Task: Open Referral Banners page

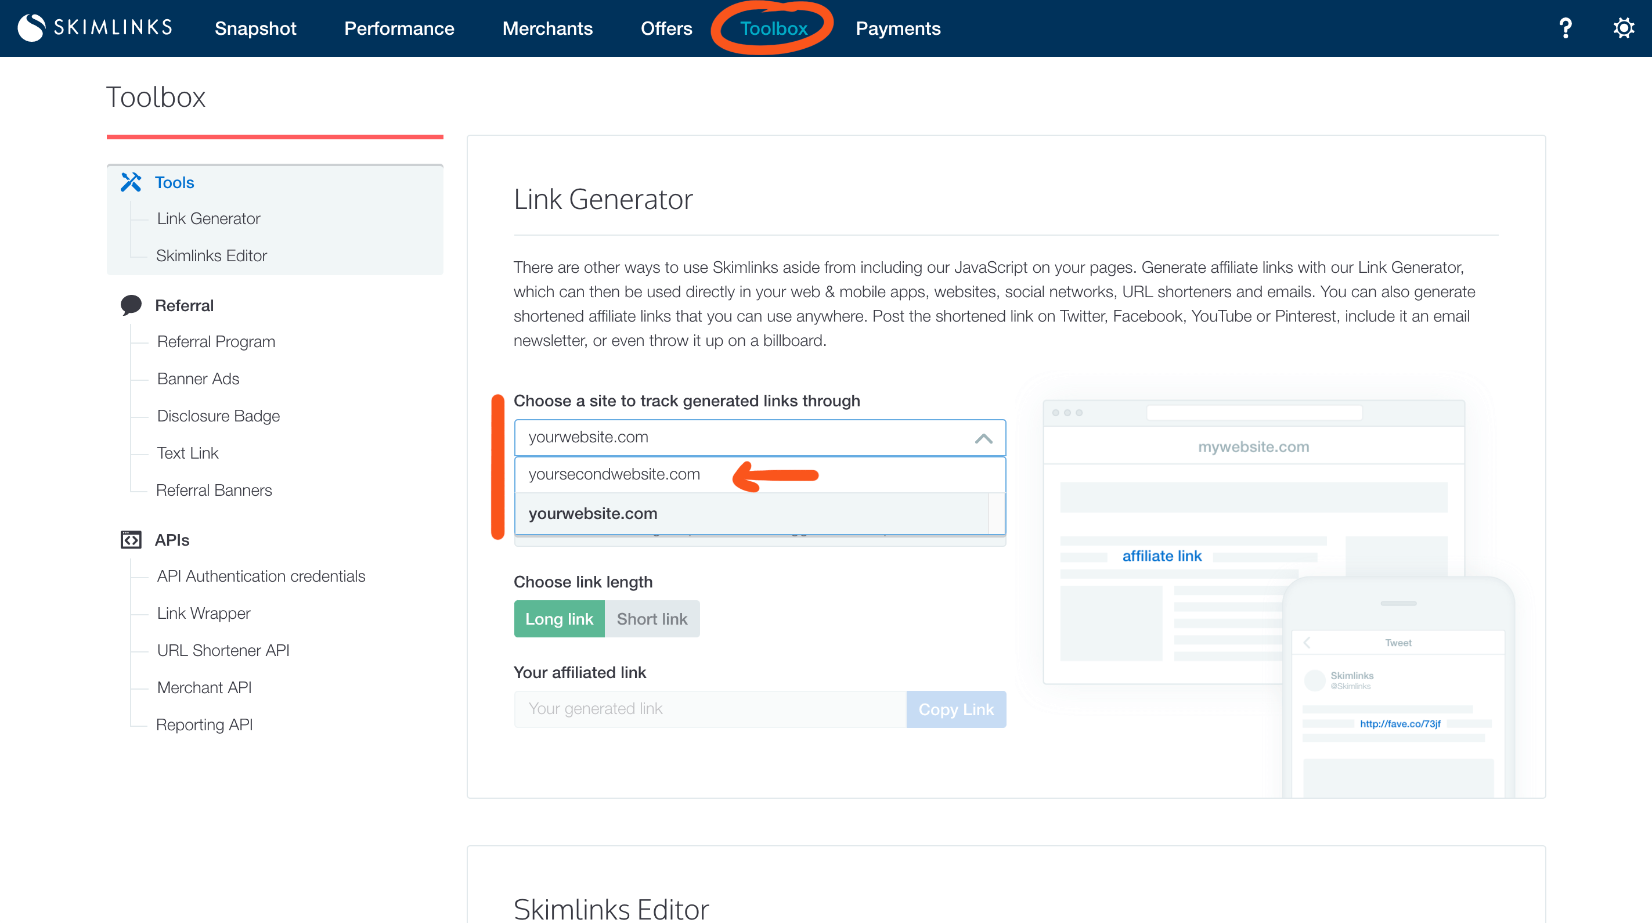Action: (214, 491)
